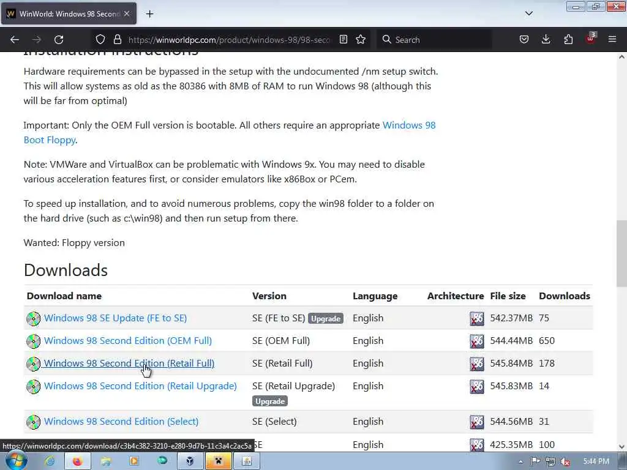Click x86 architecture icon in 545.83MB row
Image resolution: width=627 pixels, height=470 pixels.
[x=476, y=387]
